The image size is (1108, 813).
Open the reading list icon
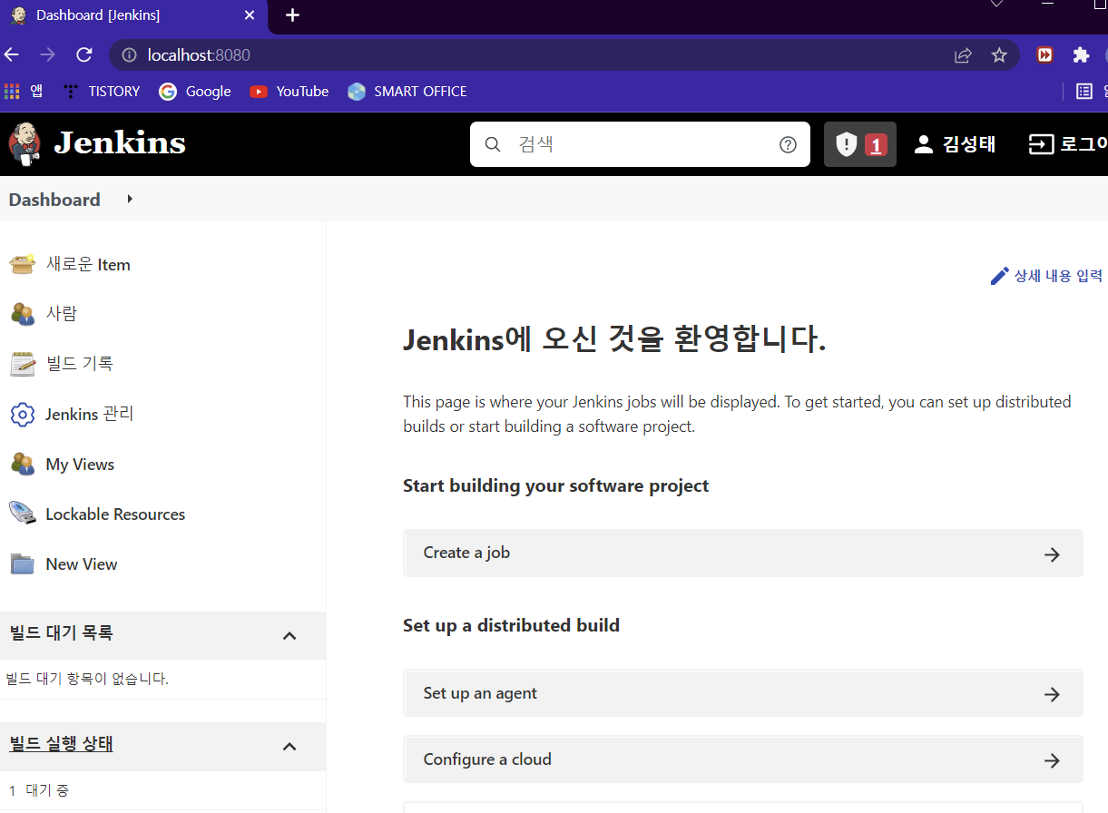pyautogui.click(x=1083, y=91)
